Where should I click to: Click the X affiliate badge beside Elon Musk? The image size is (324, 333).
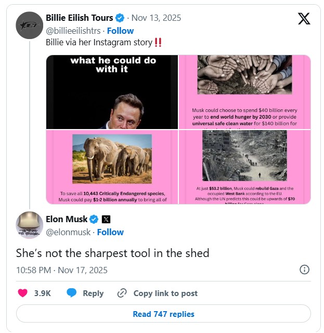(106, 219)
